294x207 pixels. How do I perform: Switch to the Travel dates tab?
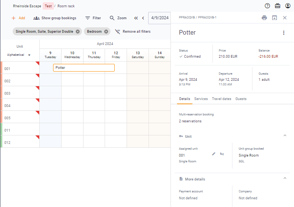pyautogui.click(x=221, y=99)
